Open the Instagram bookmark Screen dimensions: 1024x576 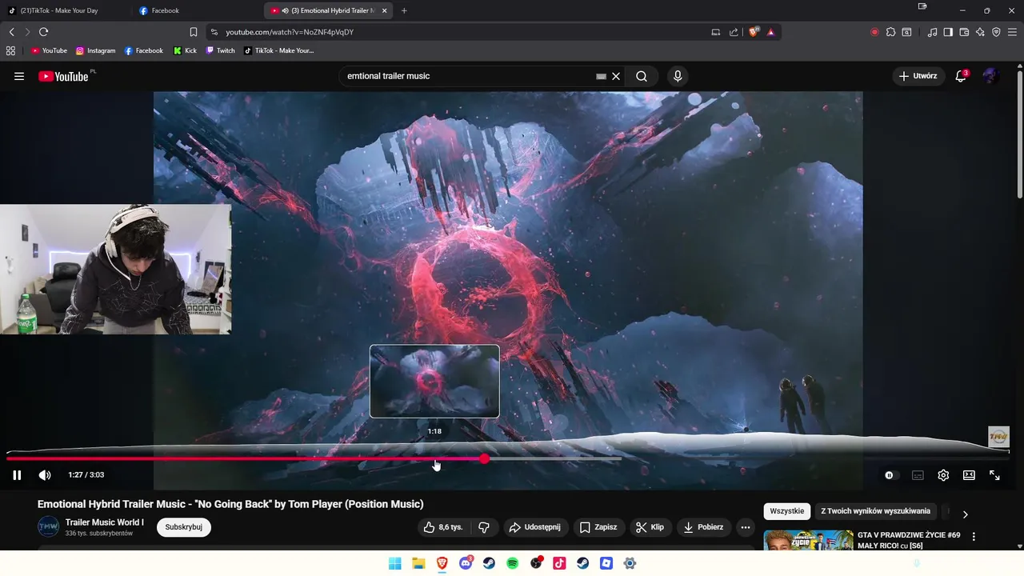96,50
